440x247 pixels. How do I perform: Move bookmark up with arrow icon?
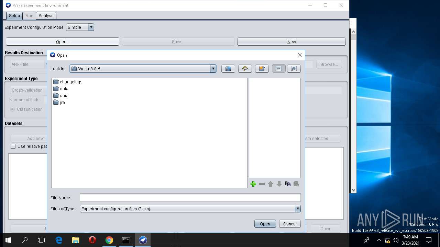[271, 184]
